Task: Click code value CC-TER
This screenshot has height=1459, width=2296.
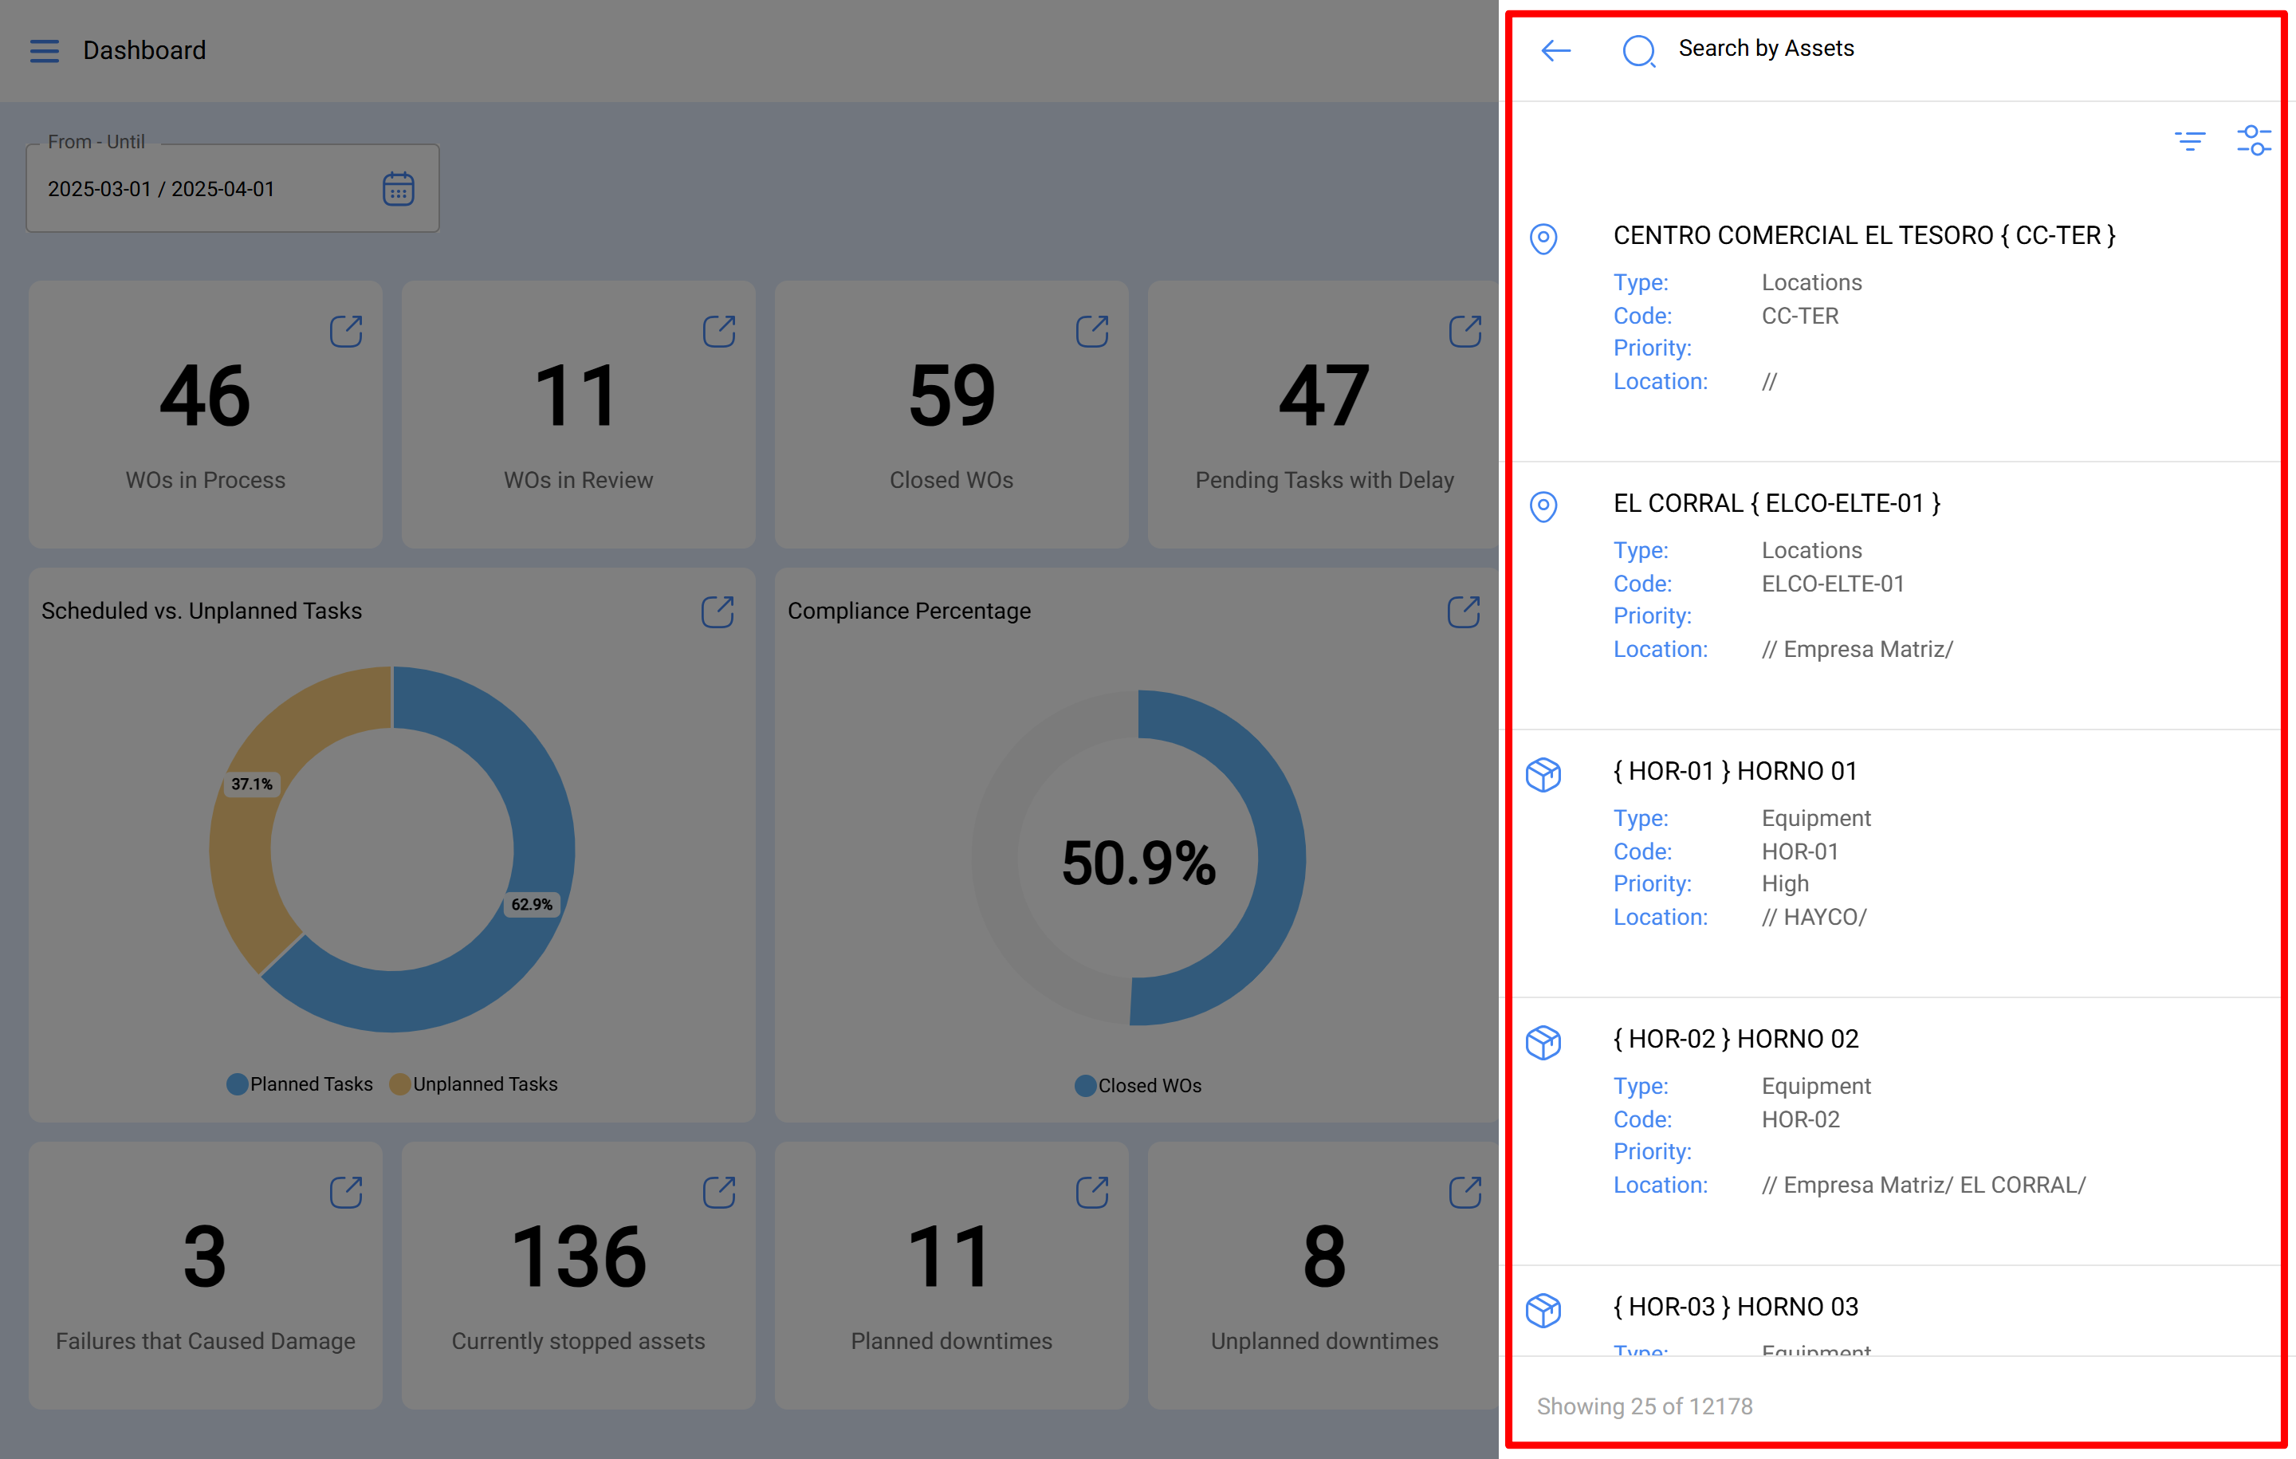Action: pos(1799,316)
